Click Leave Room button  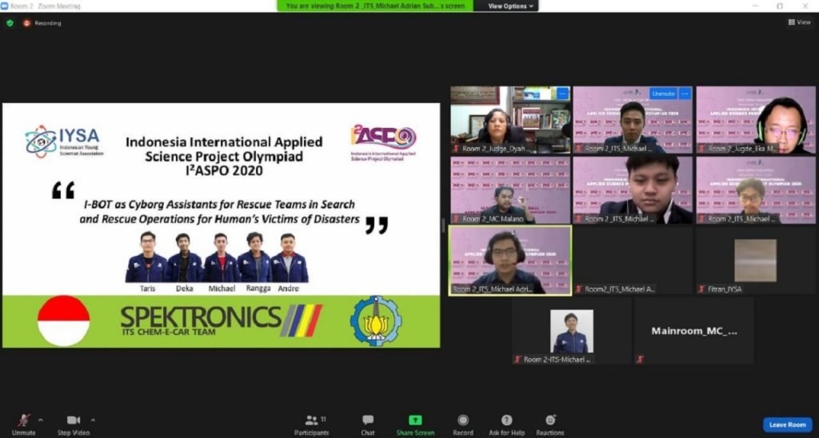click(788, 425)
